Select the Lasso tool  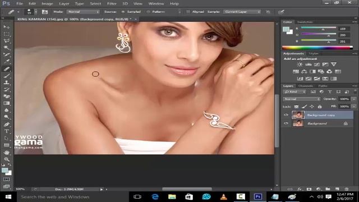7,41
